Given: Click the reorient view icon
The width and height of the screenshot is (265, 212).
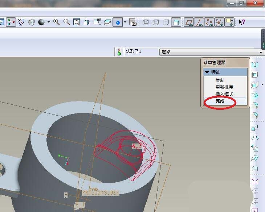Looking at the screenshot, I should pyautogui.click(x=87, y=22).
